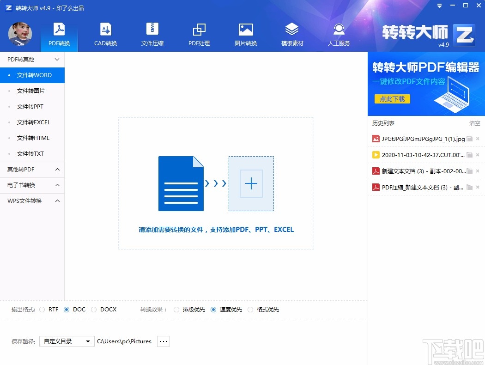The height and width of the screenshot is (365, 485).
Task: Enable 排版优先 conversion effect
Action: tap(176, 310)
